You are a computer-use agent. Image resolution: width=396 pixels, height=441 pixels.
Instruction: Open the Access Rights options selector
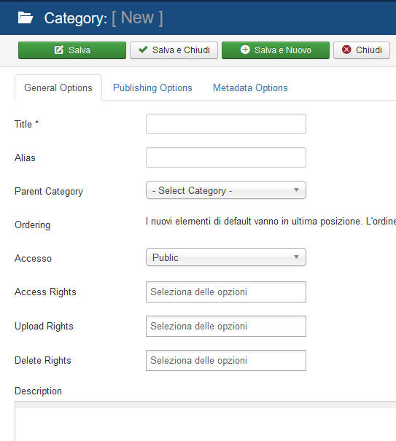coord(226,292)
